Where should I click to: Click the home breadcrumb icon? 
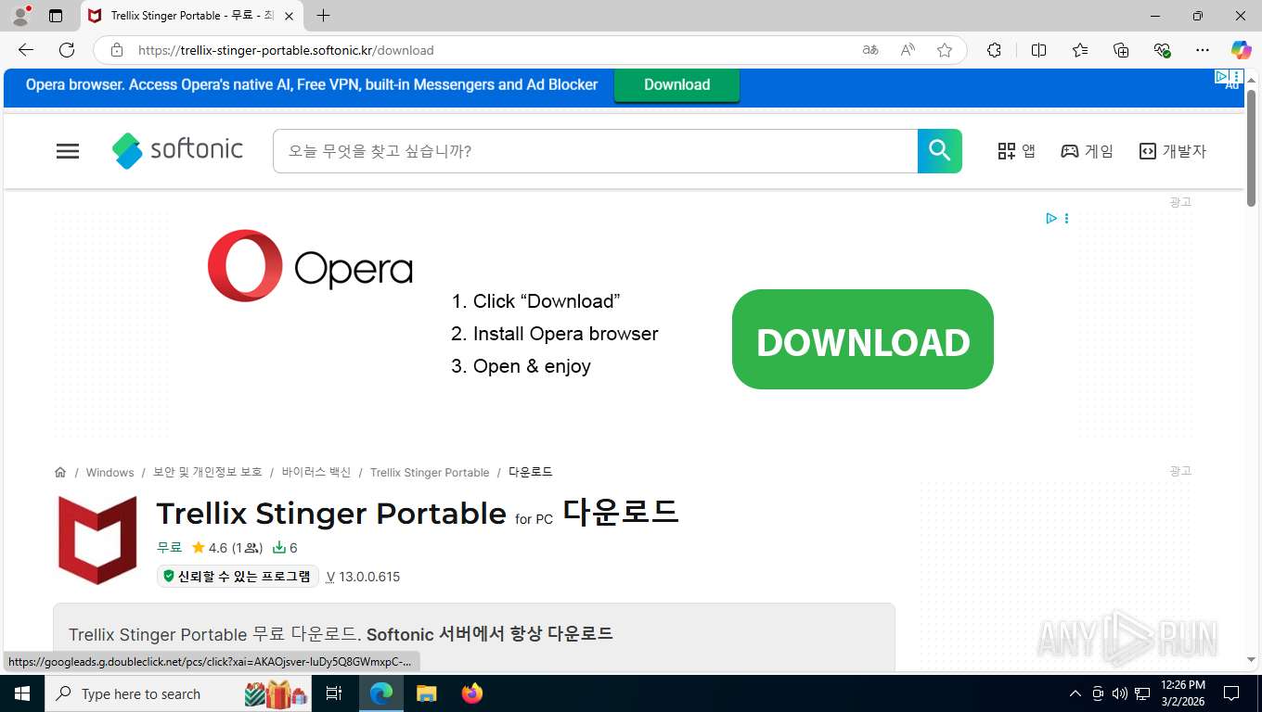60,473
